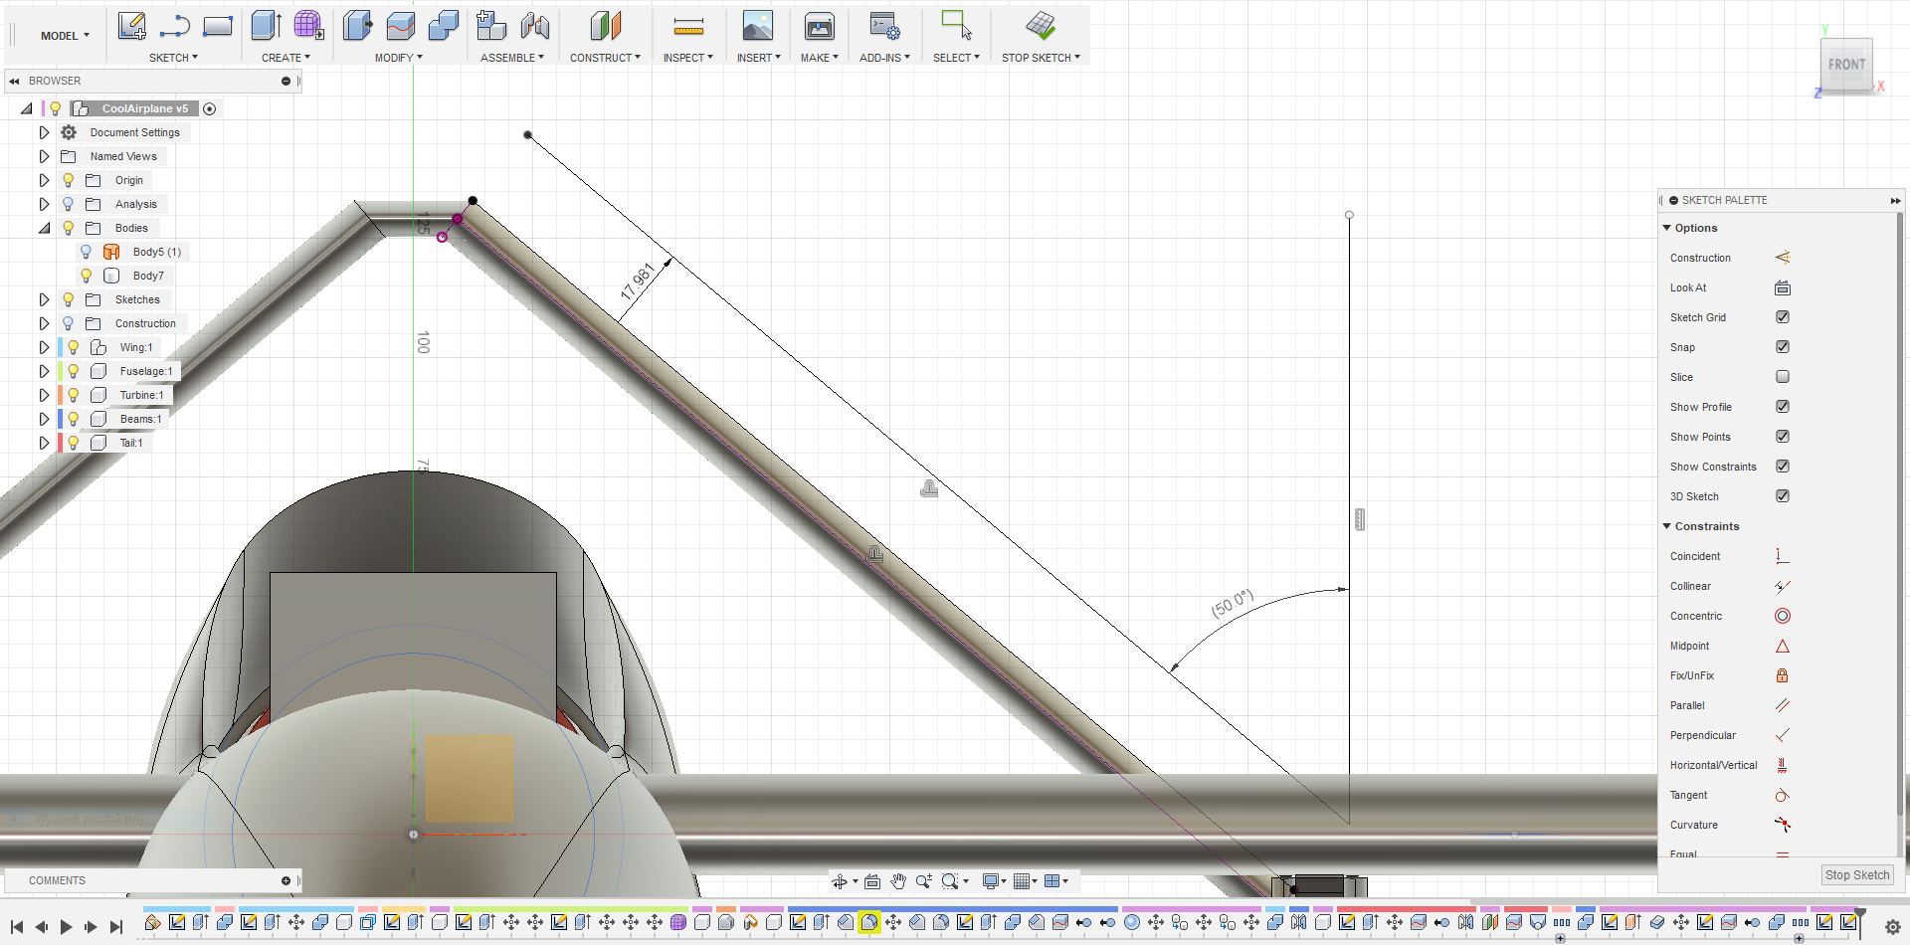Click the Orbit icon in navigation bar
Viewport: 1910px width, 945px height.
(x=840, y=881)
